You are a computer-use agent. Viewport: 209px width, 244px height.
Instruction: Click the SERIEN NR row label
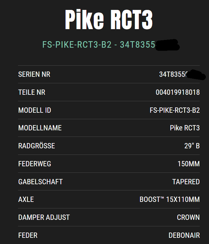34,74
